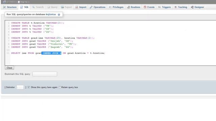Open the Operations tab
216x121 pixels.
pyautogui.click(x=98, y=7)
